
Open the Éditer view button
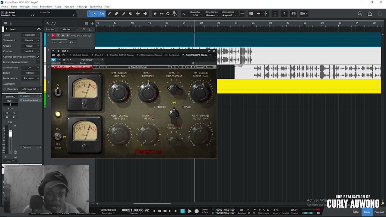(356, 212)
